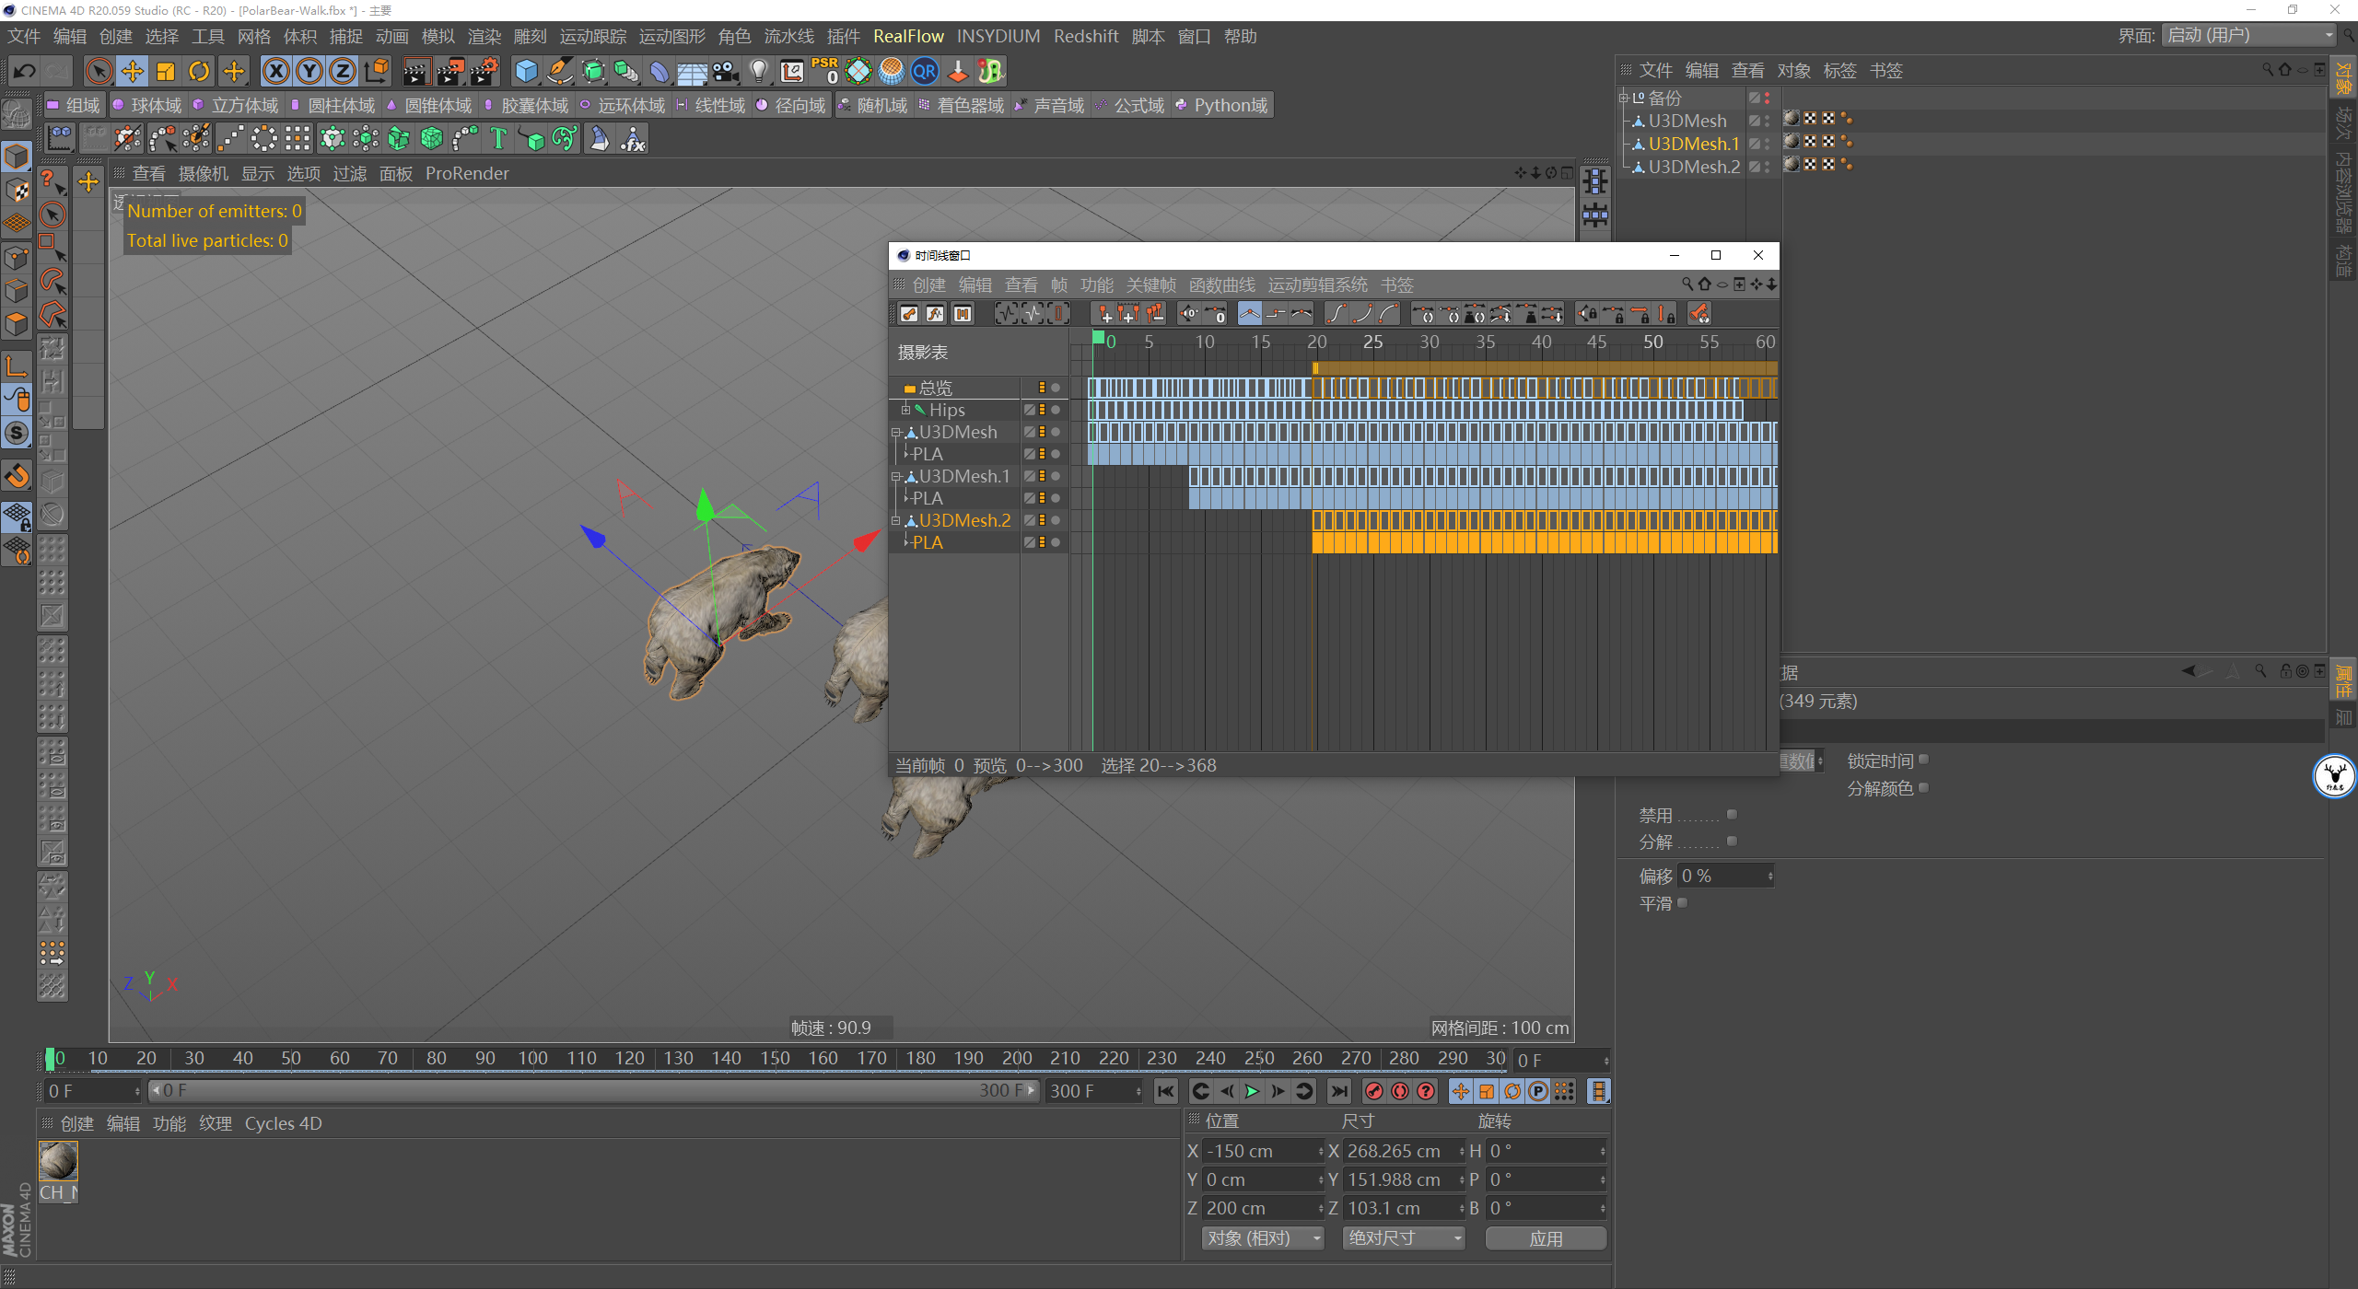The height and width of the screenshot is (1289, 2358).
Task: Enable the 禁用 checkbox in attributes
Action: [x=1732, y=815]
